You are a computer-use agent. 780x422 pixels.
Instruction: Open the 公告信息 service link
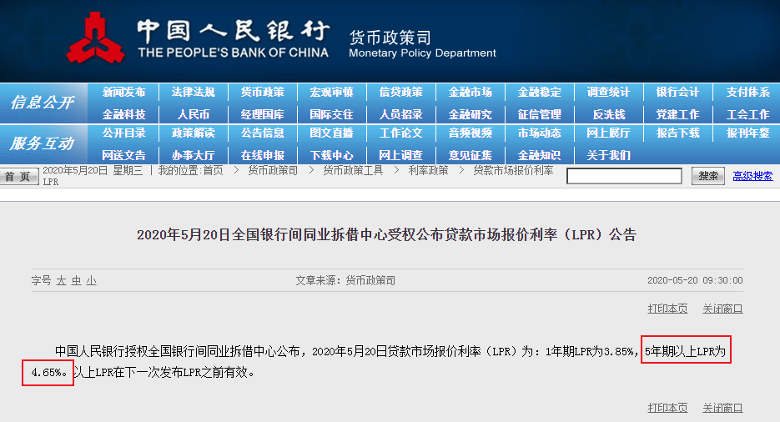coord(262,133)
